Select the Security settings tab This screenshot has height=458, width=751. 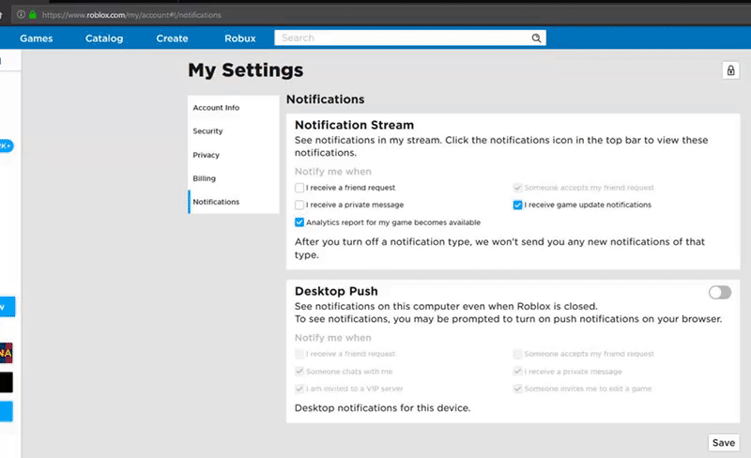(234, 130)
